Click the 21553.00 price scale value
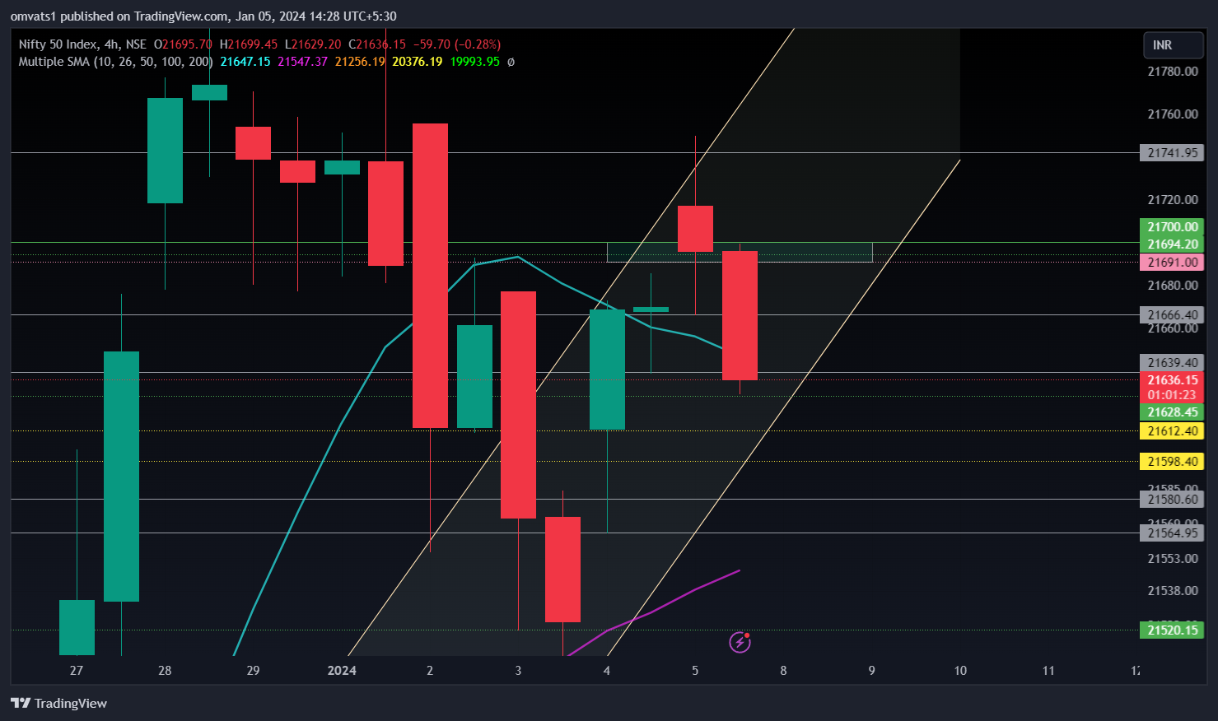 (x=1173, y=559)
